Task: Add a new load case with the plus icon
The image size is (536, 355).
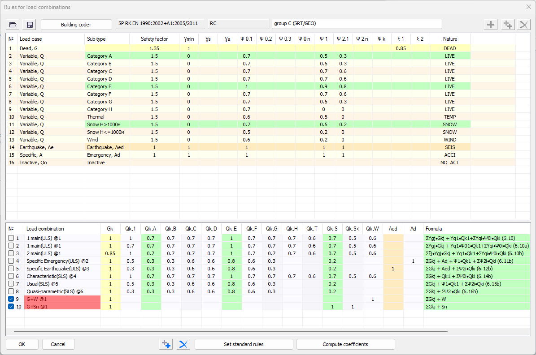Action: pos(490,24)
